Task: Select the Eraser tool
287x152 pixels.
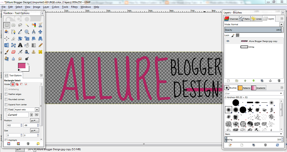Action: 14,52
